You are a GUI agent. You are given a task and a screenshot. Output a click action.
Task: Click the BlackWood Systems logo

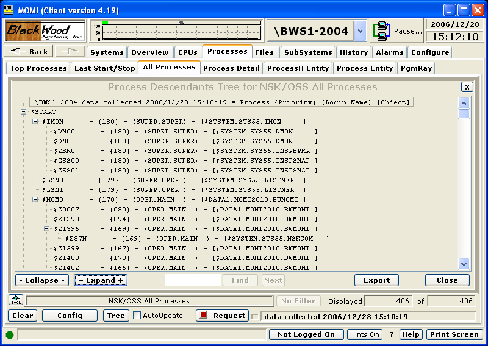click(45, 31)
